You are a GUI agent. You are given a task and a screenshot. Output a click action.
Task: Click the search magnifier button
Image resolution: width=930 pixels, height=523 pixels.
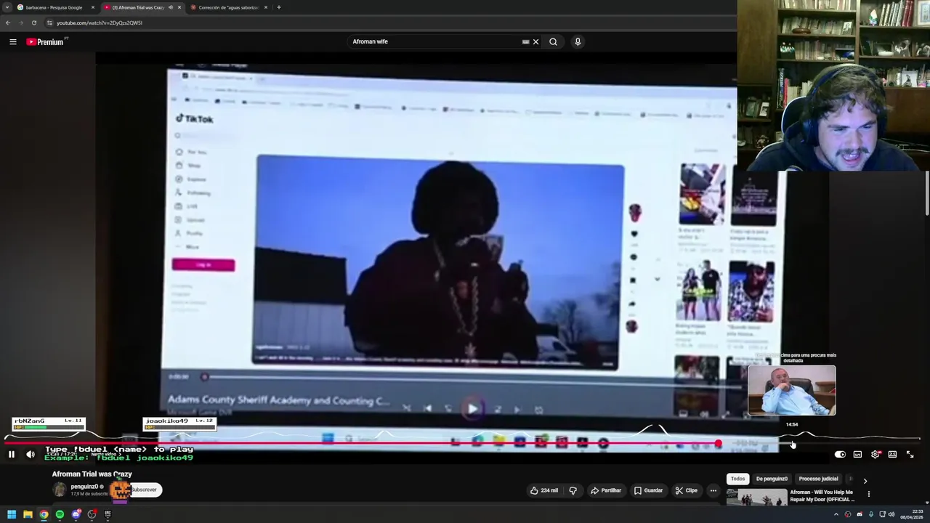coord(553,41)
